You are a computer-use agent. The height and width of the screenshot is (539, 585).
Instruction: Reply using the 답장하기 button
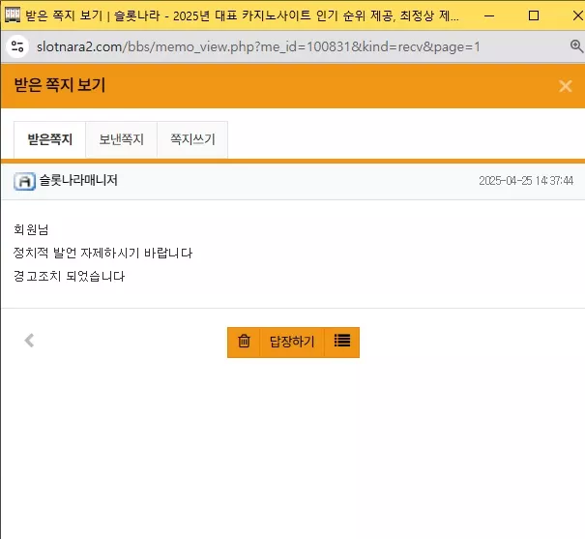[292, 342]
